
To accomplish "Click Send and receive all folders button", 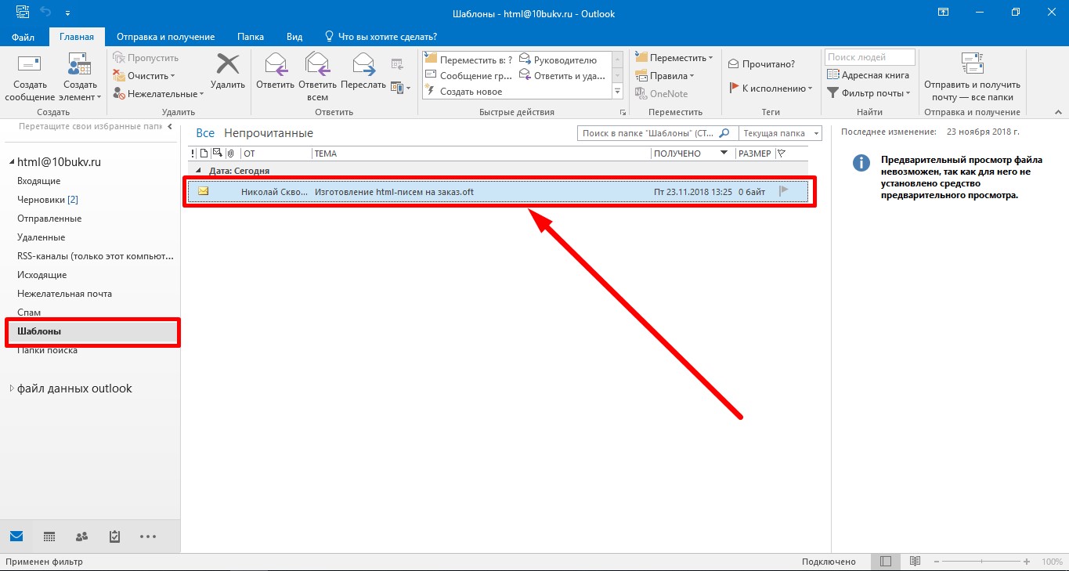I will (x=972, y=78).
